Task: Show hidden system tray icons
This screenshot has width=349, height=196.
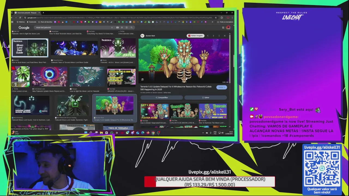Action: [x=203, y=133]
